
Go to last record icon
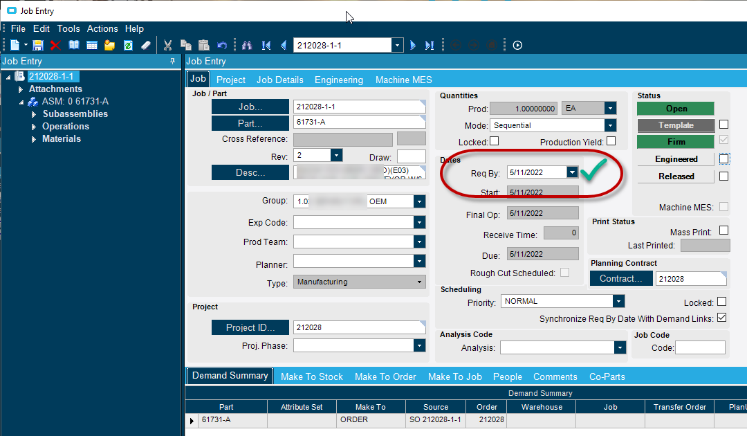[430, 45]
